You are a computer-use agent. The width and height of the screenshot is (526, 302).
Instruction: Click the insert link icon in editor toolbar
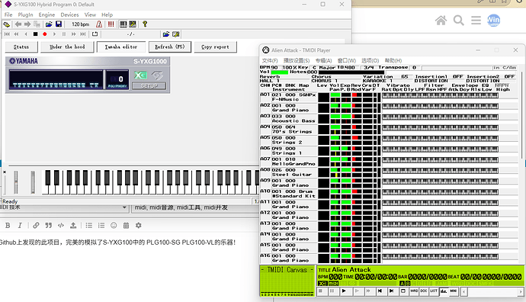[x=36, y=226]
